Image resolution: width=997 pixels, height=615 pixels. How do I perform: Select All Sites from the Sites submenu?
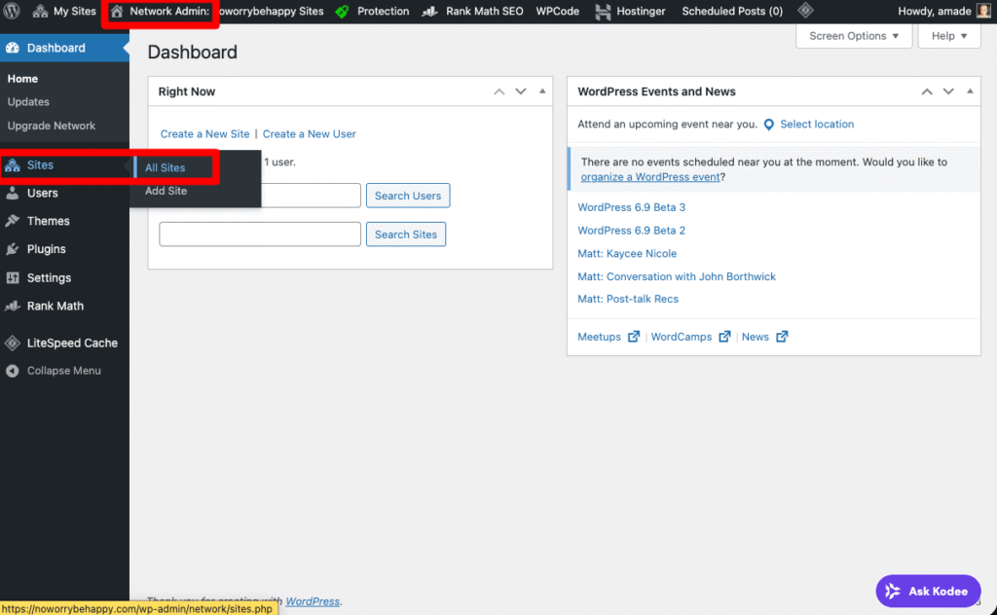166,167
